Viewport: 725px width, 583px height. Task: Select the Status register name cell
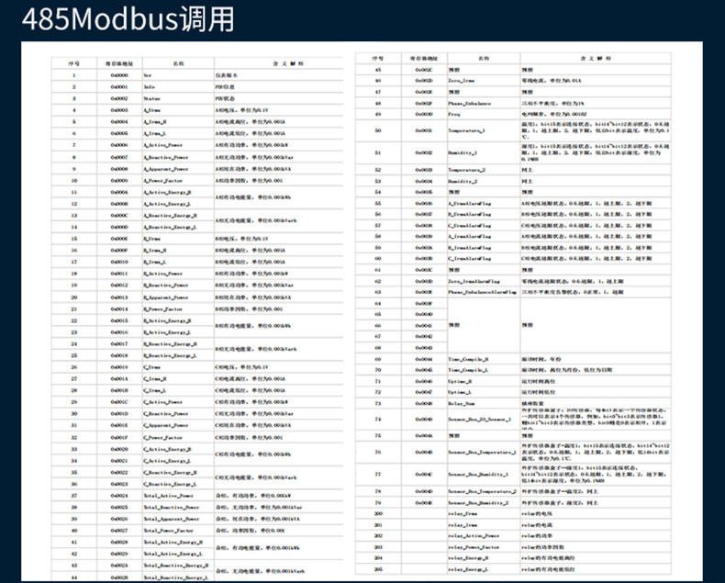click(x=152, y=98)
